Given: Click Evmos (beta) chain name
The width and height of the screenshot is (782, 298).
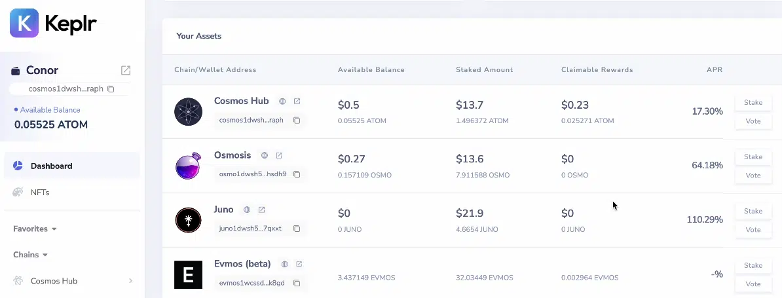Looking at the screenshot, I should coord(242,263).
